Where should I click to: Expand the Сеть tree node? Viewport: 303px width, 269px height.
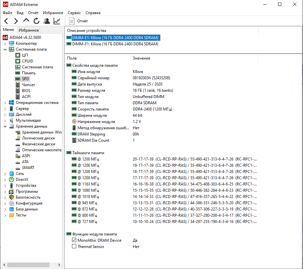point(5,174)
